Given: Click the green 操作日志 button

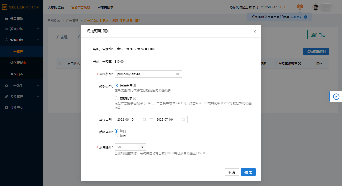Looking at the screenshot, I should [x=318, y=35].
